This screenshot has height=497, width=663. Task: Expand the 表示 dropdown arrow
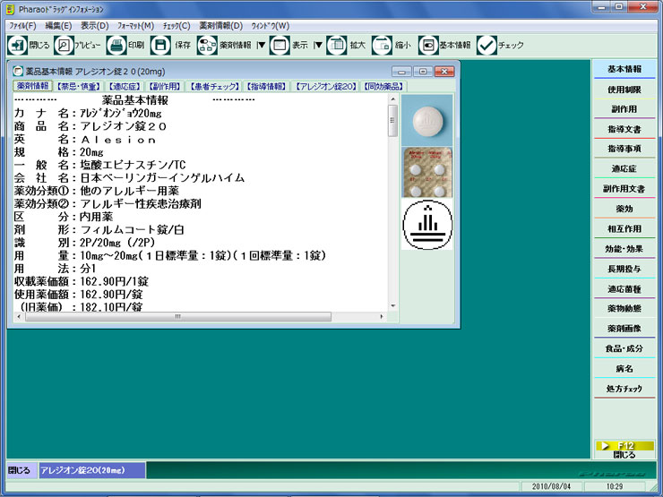pyautogui.click(x=318, y=45)
